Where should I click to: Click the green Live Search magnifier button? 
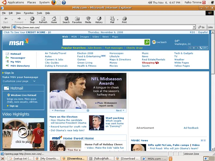(x=147, y=42)
